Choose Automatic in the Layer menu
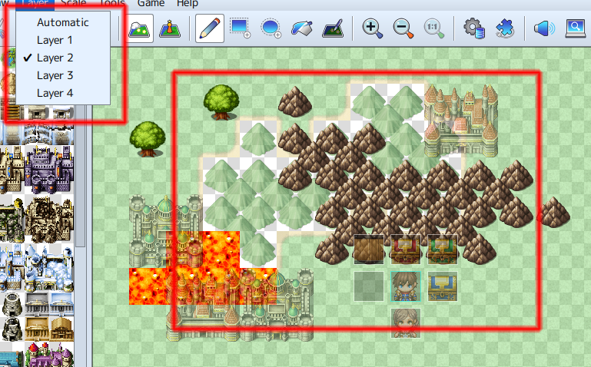The width and height of the screenshot is (591, 367). [63, 22]
